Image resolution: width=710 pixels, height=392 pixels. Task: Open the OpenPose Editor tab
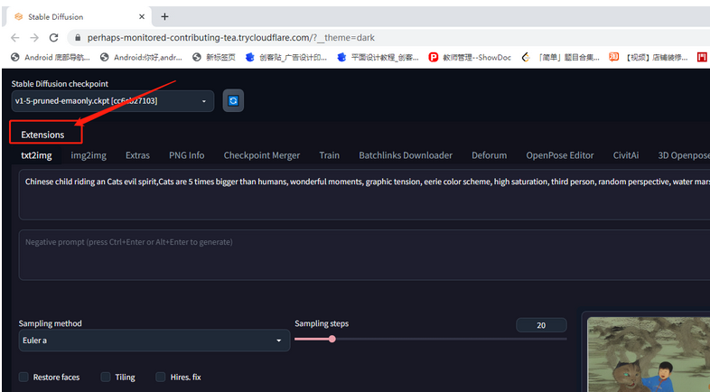point(560,155)
